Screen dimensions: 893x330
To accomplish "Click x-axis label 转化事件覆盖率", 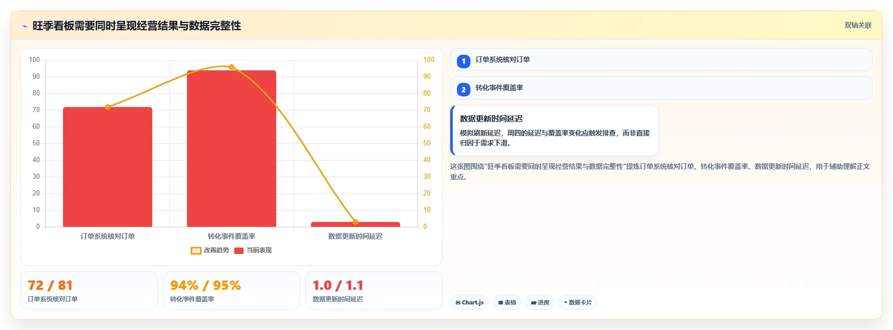I will click(x=231, y=236).
